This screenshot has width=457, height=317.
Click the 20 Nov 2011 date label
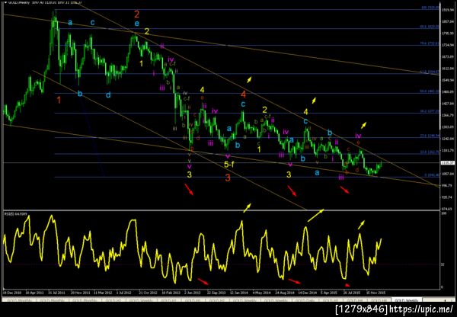(80, 292)
